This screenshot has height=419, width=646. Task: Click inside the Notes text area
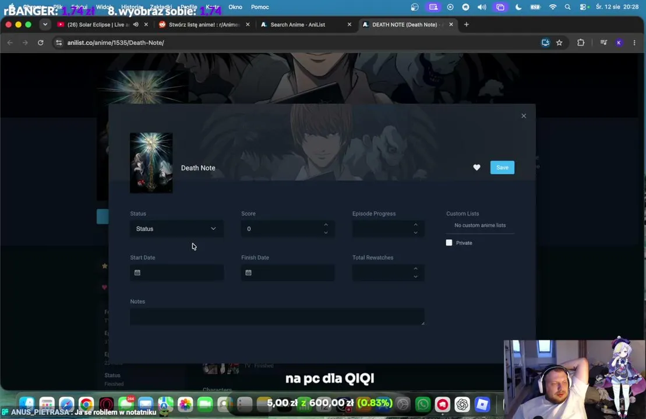[277, 317]
